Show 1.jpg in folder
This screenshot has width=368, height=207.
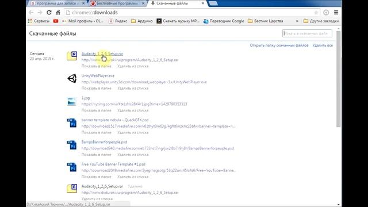tap(96, 110)
